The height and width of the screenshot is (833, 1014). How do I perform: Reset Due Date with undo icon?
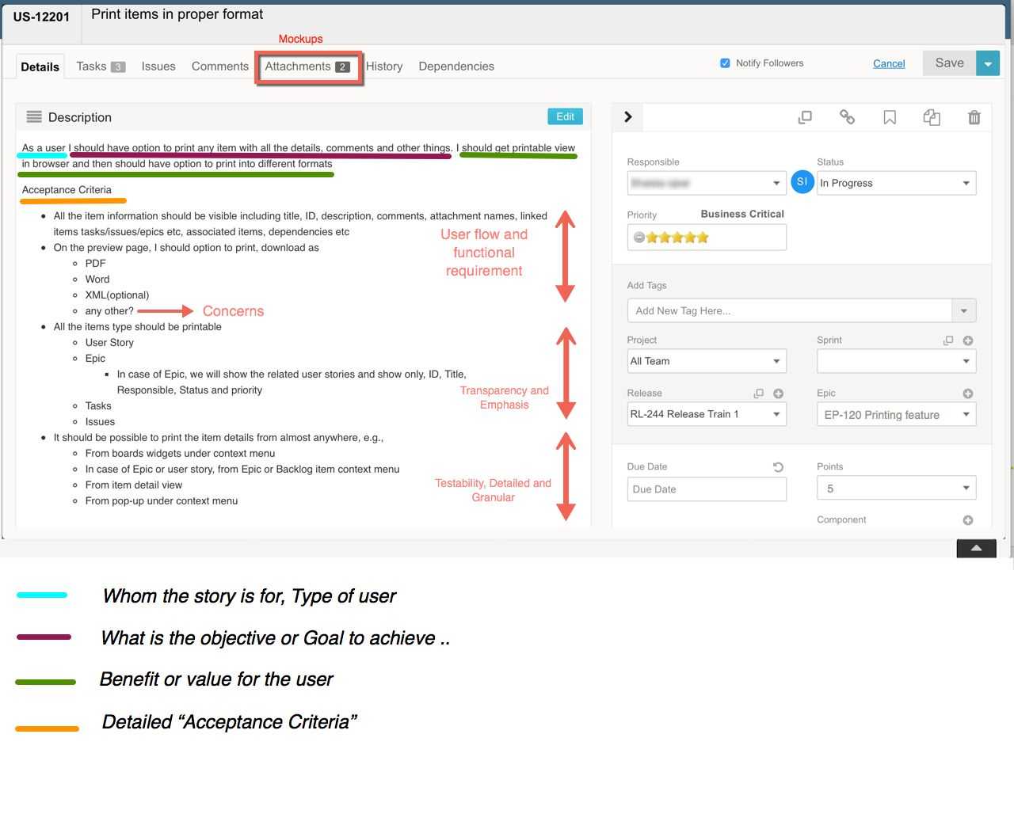778,467
